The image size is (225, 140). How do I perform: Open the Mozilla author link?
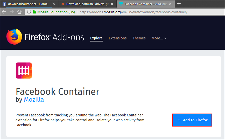coord(34,100)
